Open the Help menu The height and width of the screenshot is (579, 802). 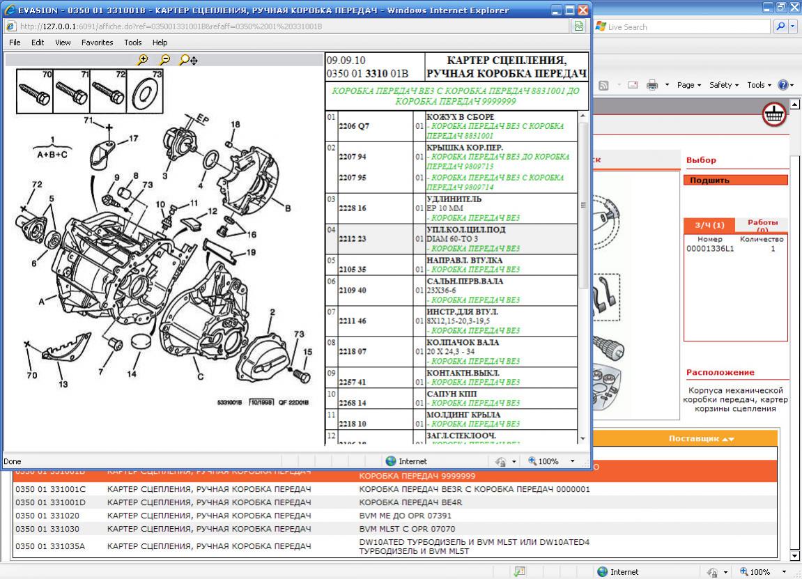[x=160, y=43]
